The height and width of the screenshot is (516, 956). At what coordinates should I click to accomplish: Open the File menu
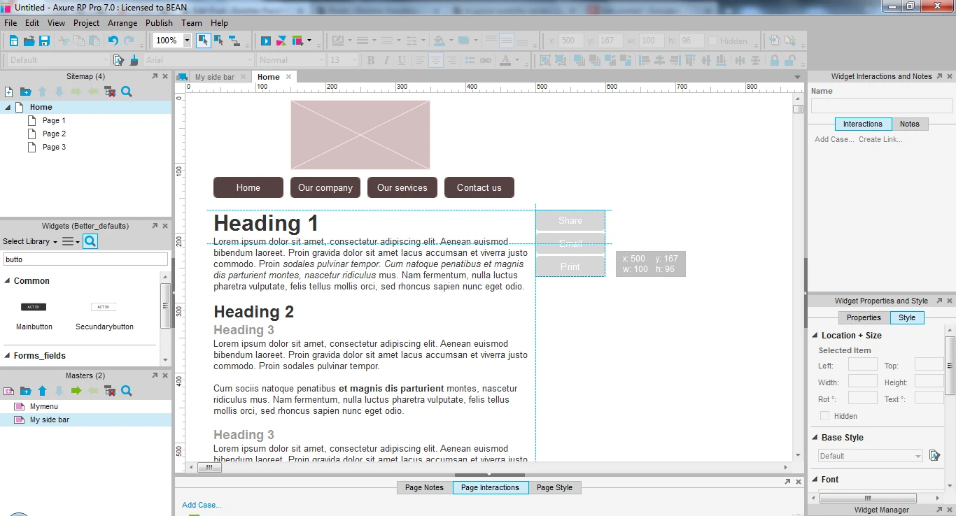point(10,23)
